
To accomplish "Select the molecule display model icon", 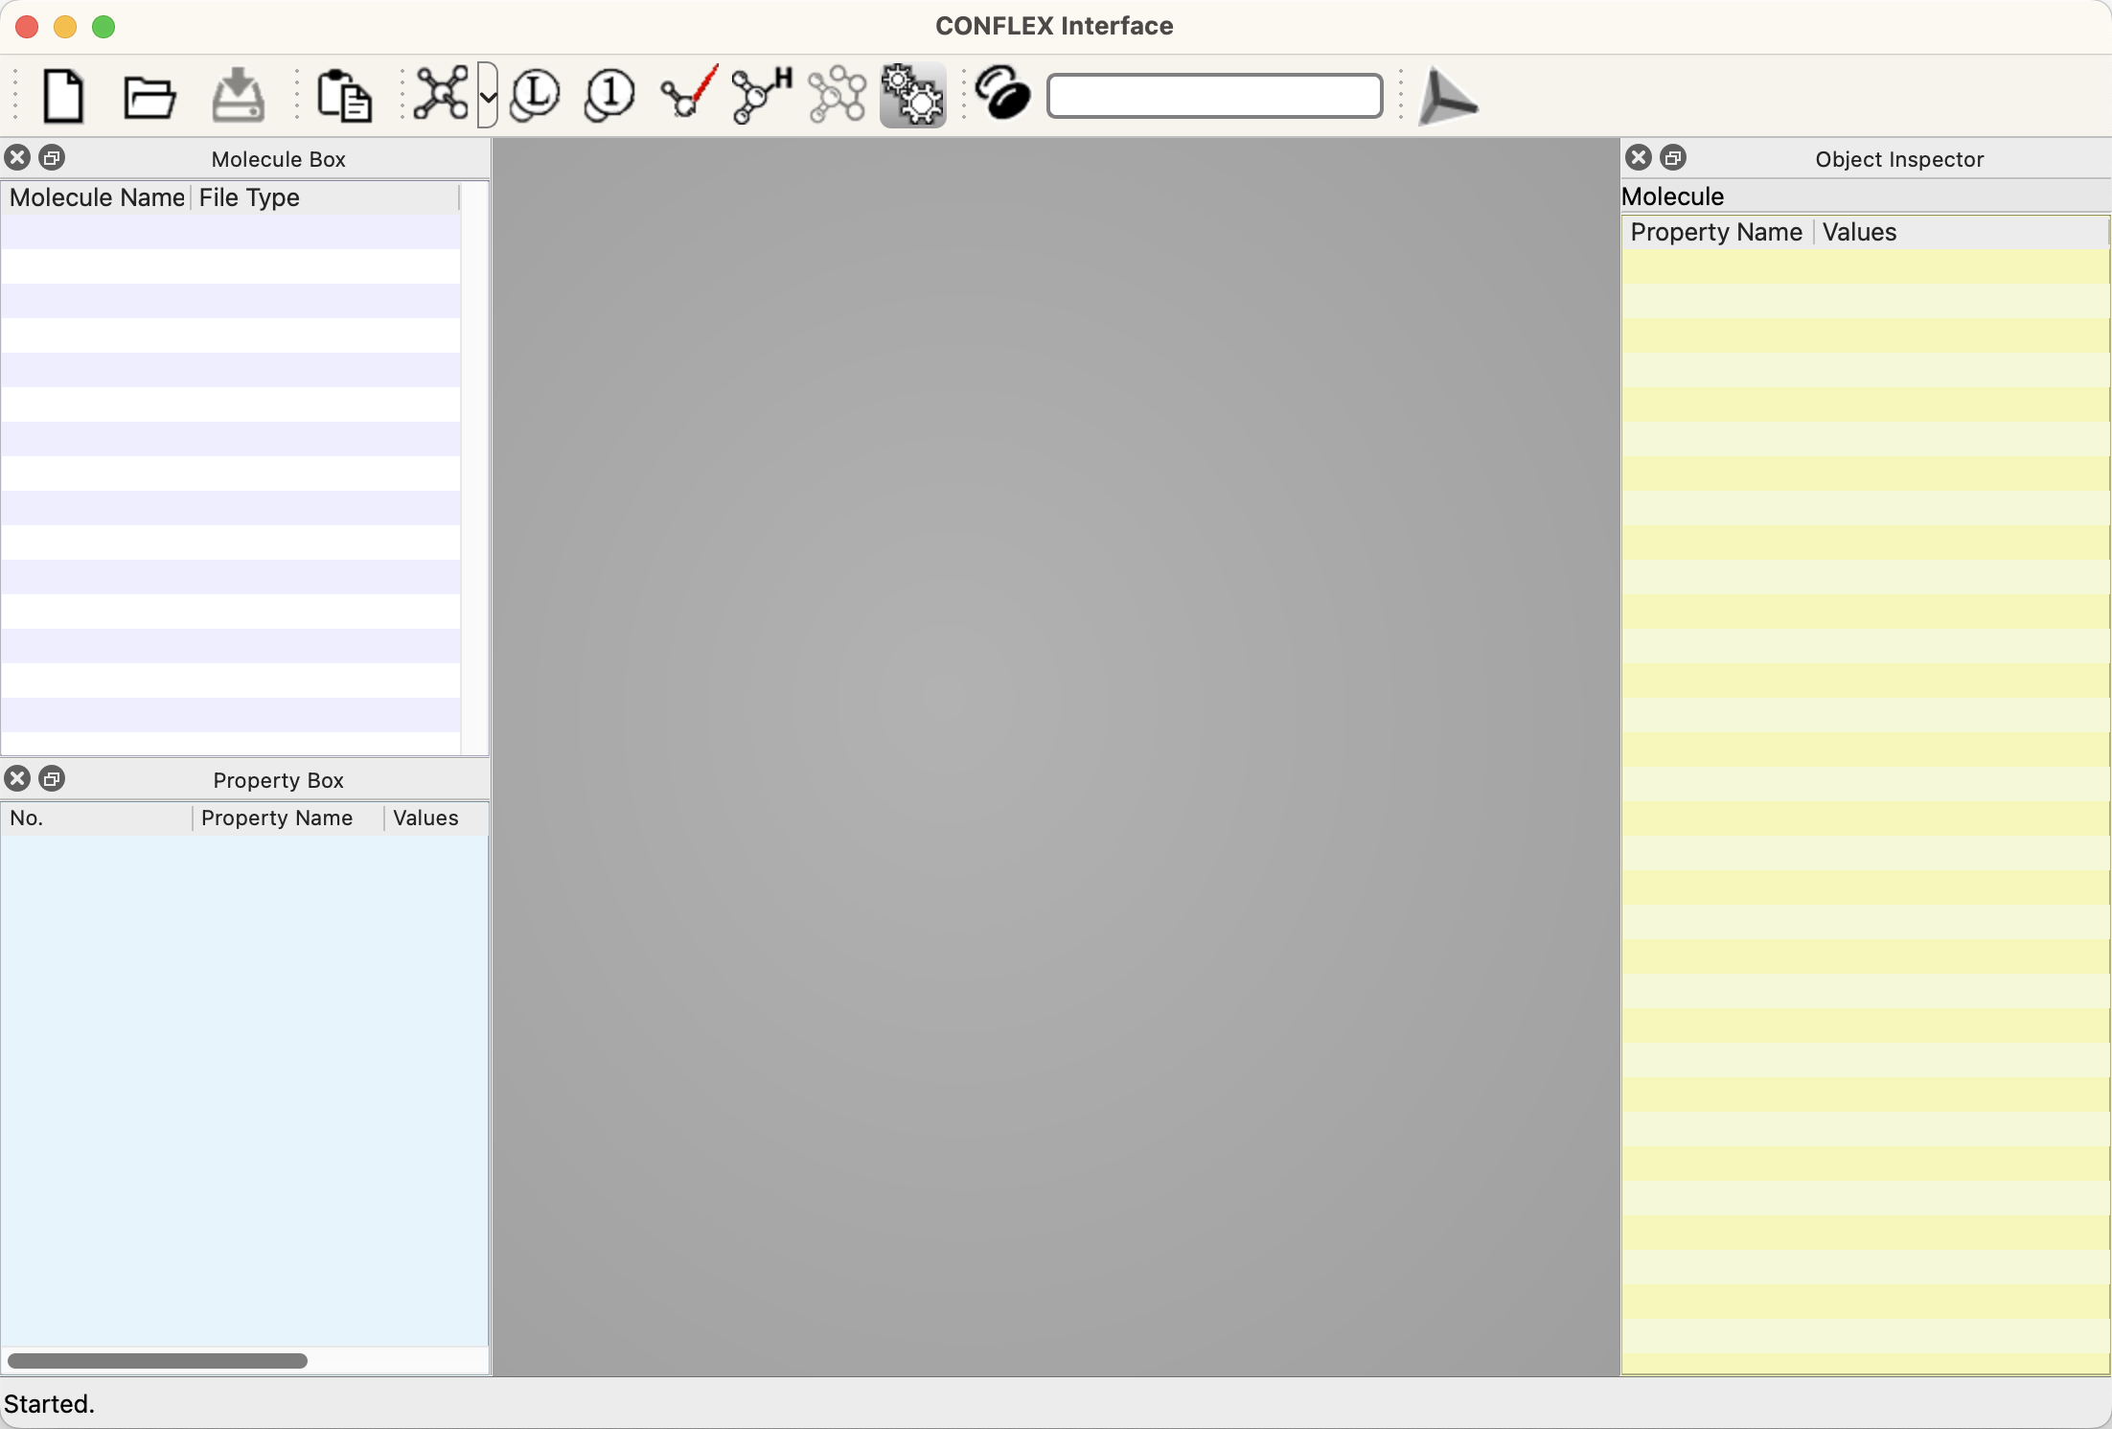I will pyautogui.click(x=442, y=94).
